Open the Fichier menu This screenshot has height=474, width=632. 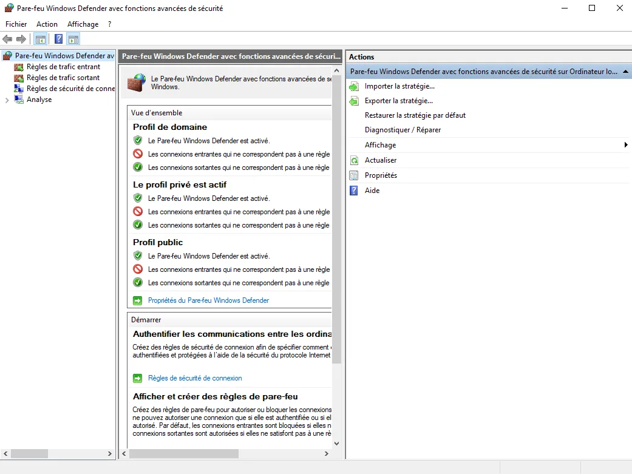16,24
